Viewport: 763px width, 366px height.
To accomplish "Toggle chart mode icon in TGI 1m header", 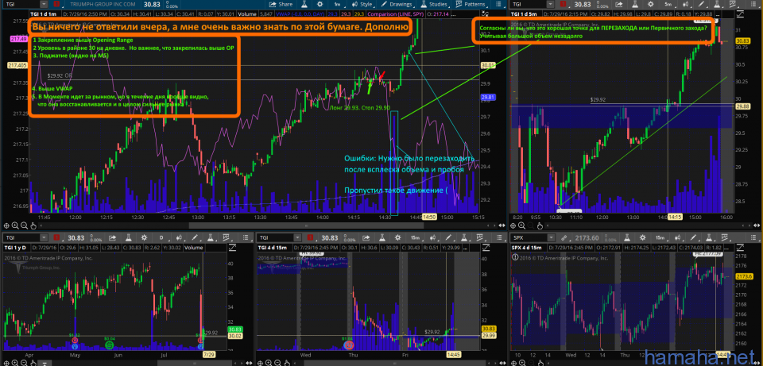I will click(486, 13).
